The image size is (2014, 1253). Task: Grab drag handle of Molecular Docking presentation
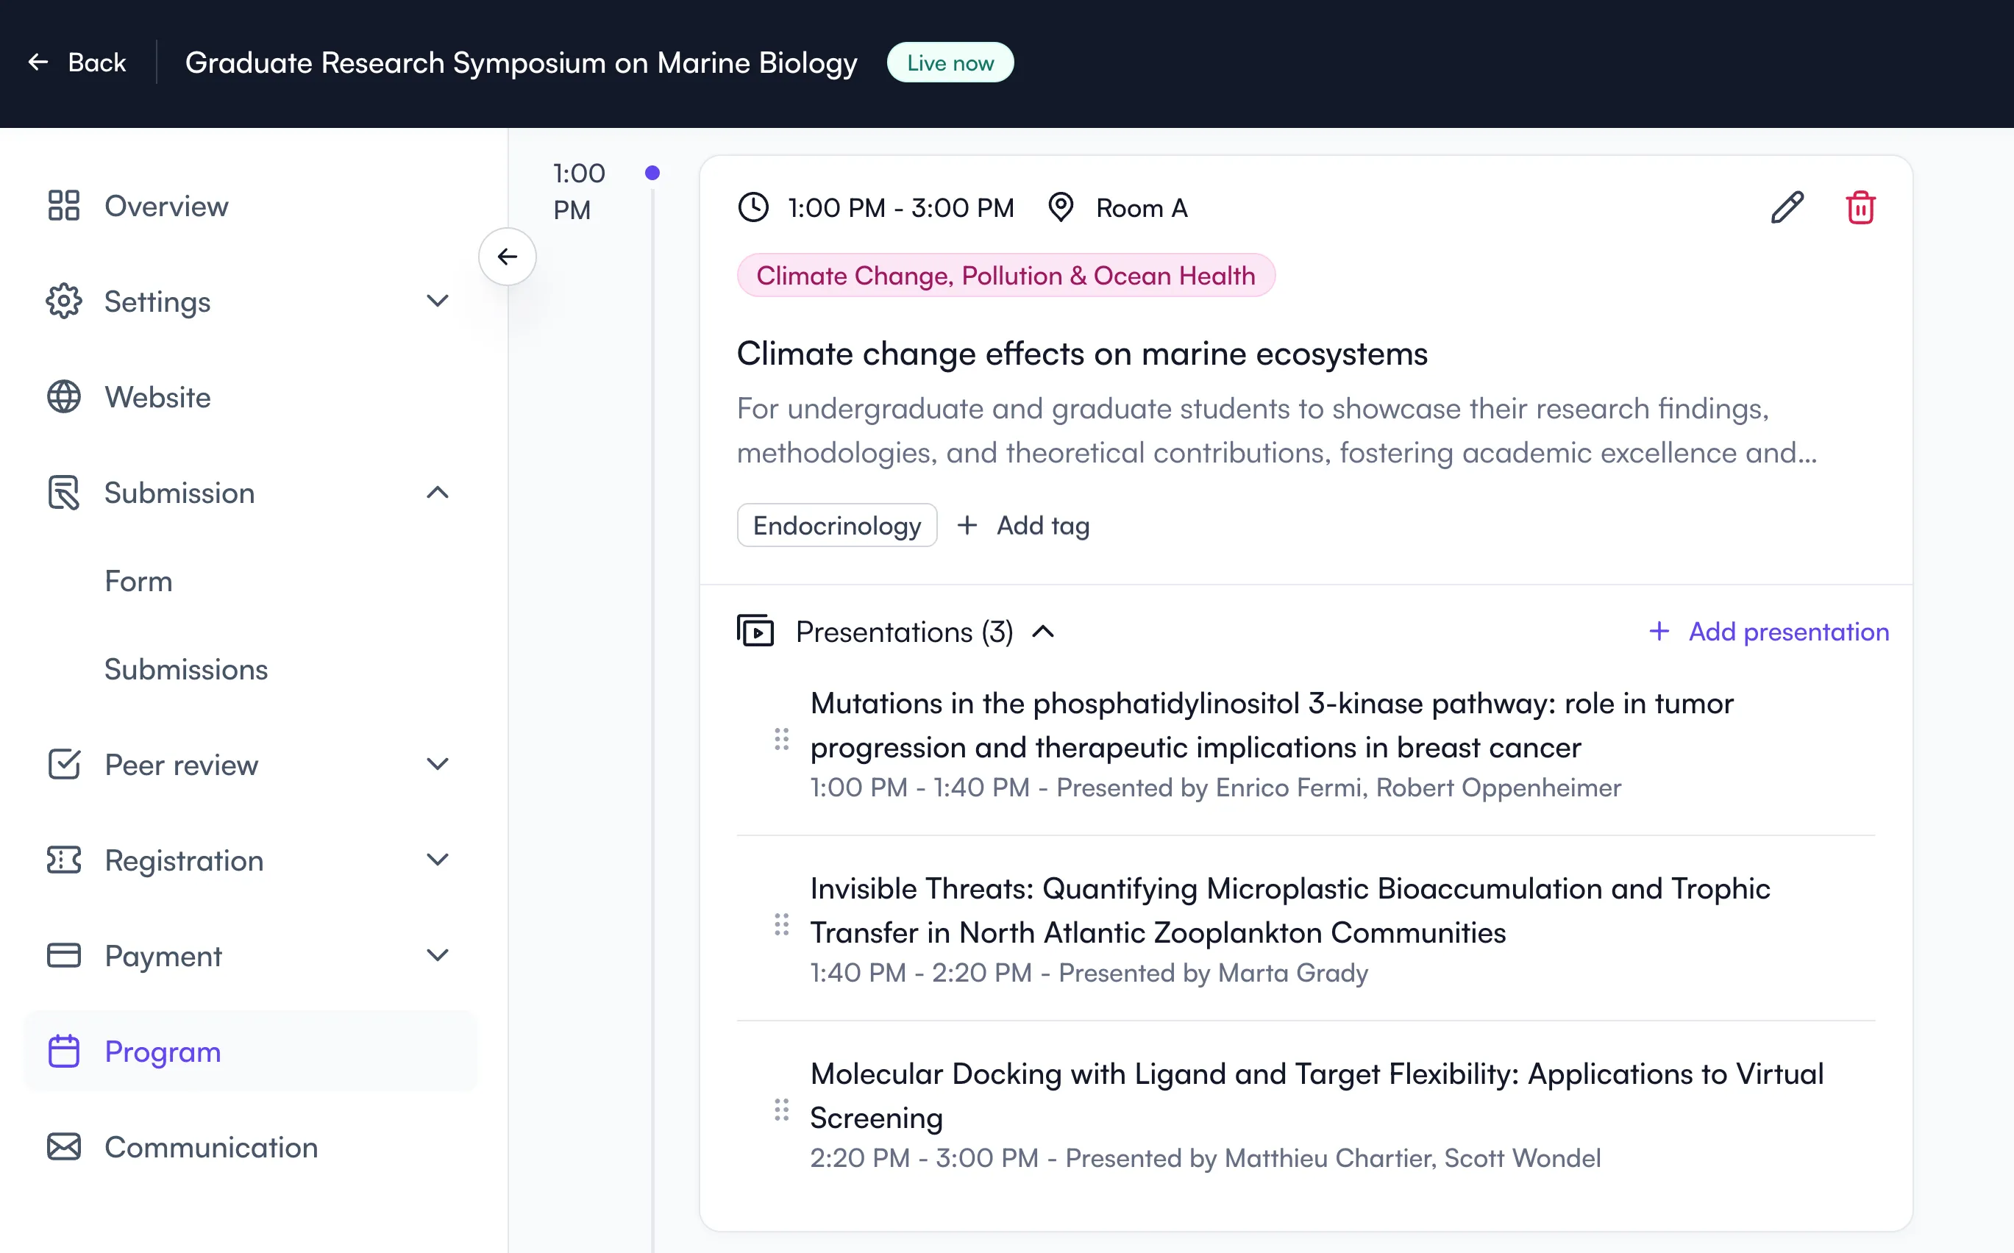(782, 1110)
